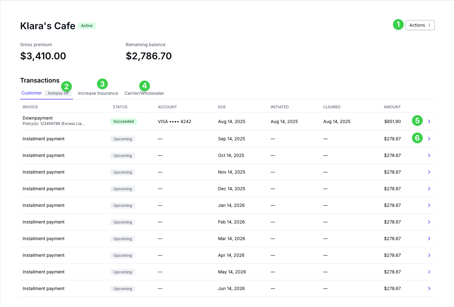
Task: Expand the Downpayment row chevron
Action: pyautogui.click(x=429, y=121)
